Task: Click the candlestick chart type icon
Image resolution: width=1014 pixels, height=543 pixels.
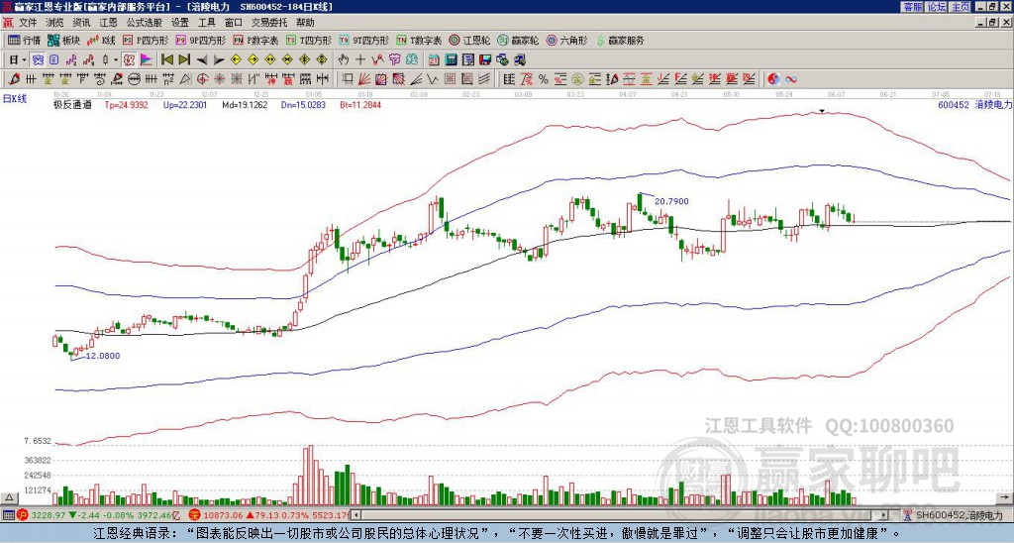Action: pos(105,60)
